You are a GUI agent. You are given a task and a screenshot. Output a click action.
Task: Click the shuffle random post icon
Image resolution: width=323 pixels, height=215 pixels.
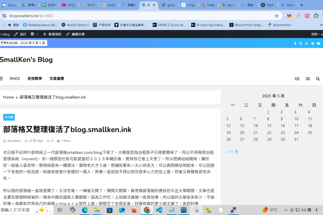click(307, 78)
